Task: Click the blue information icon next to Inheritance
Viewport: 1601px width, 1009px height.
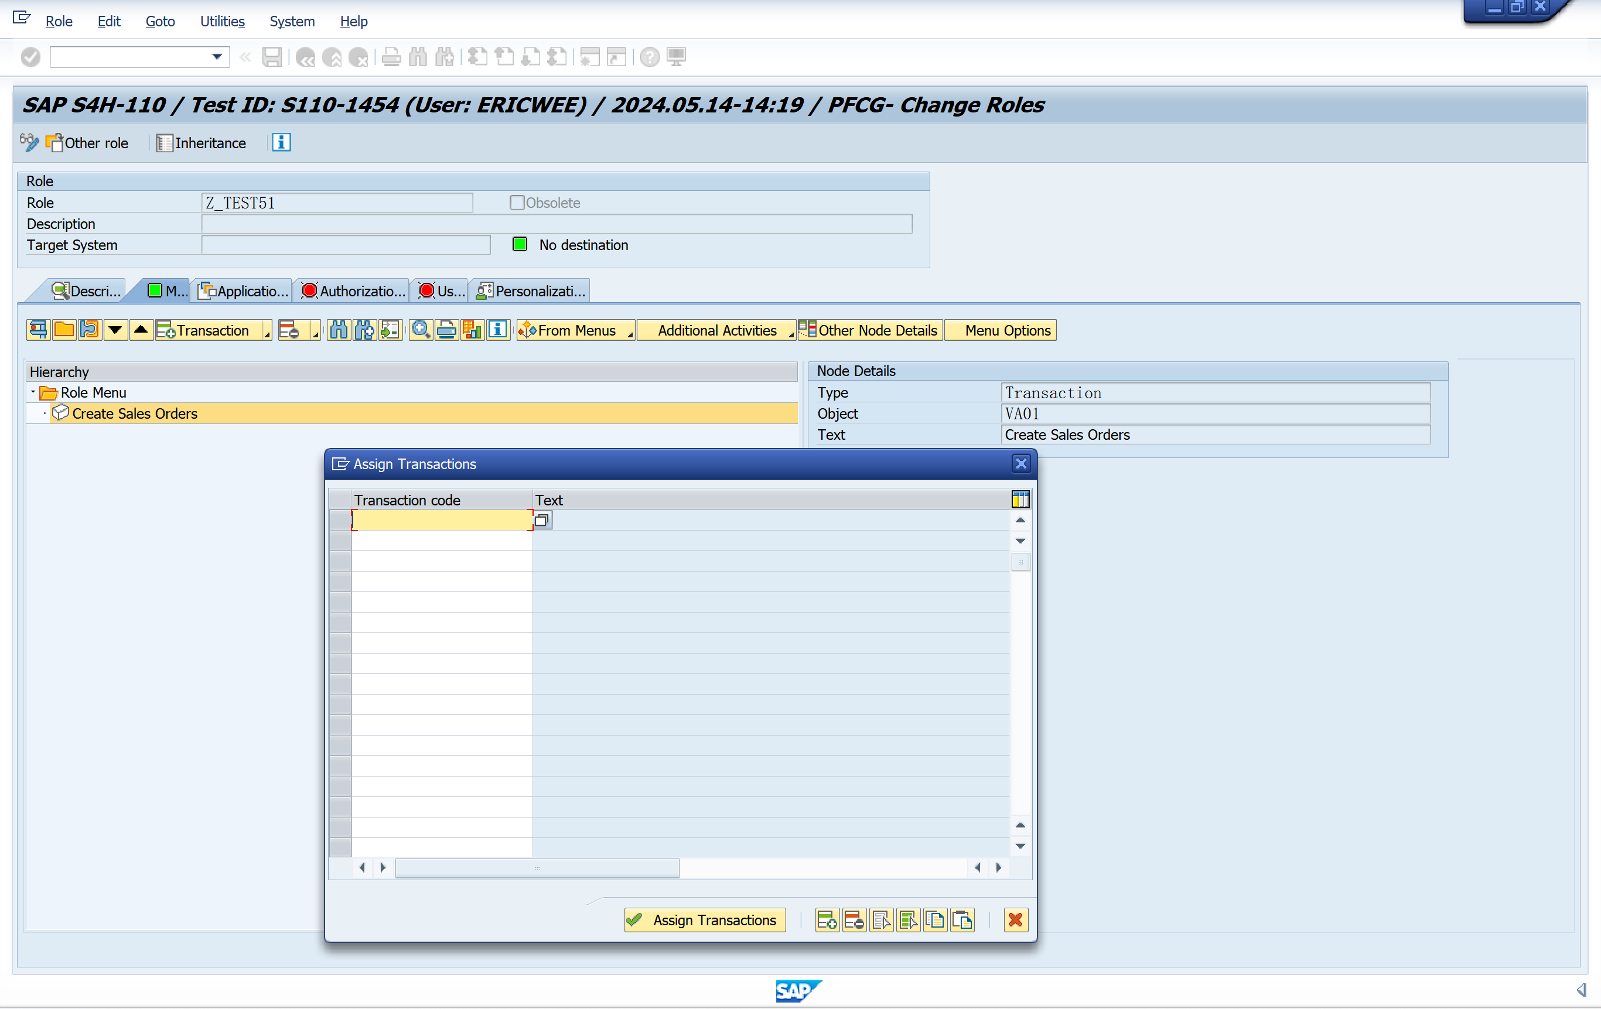Action: 281,142
